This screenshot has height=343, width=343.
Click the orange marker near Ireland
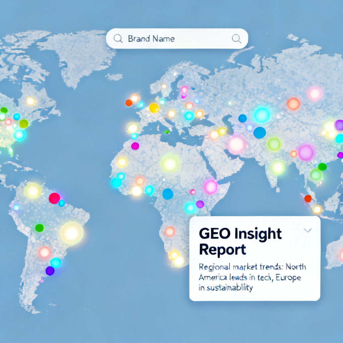(x=129, y=103)
